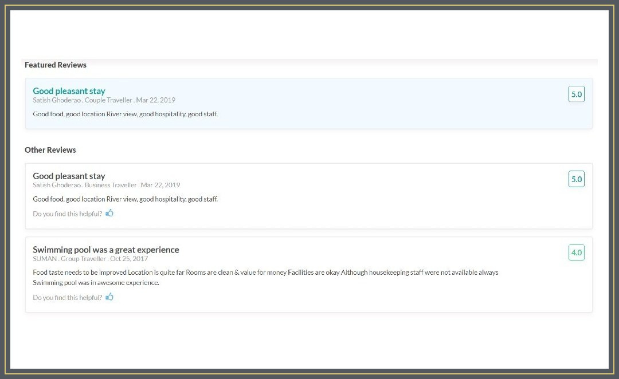619x379 pixels.
Task: Click the 5.0 rating badge in Featured Reviews
Action: (577, 94)
